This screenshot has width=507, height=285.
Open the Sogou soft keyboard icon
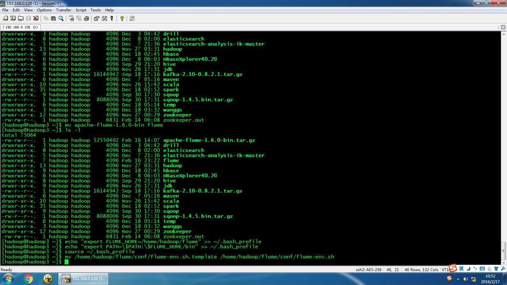point(482,269)
